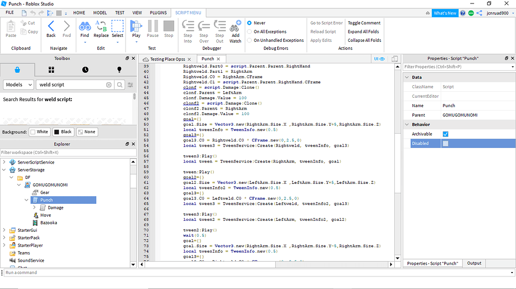516x289 pixels.
Task: Expand the Damage script node
Action: (34, 207)
